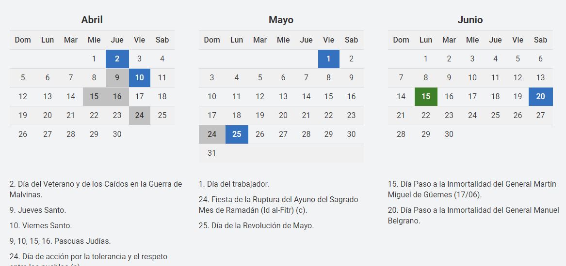Click the Güemes holiday description for June

(x=471, y=189)
